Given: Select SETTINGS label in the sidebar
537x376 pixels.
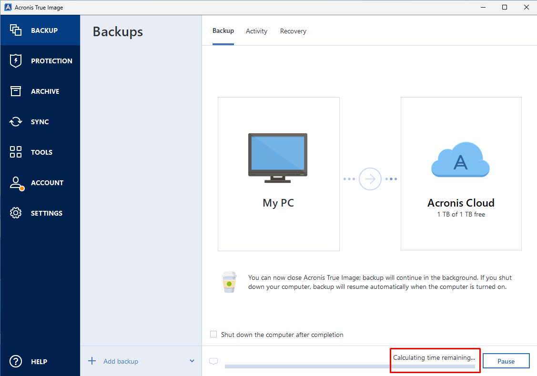Looking at the screenshot, I should pyautogui.click(x=47, y=213).
